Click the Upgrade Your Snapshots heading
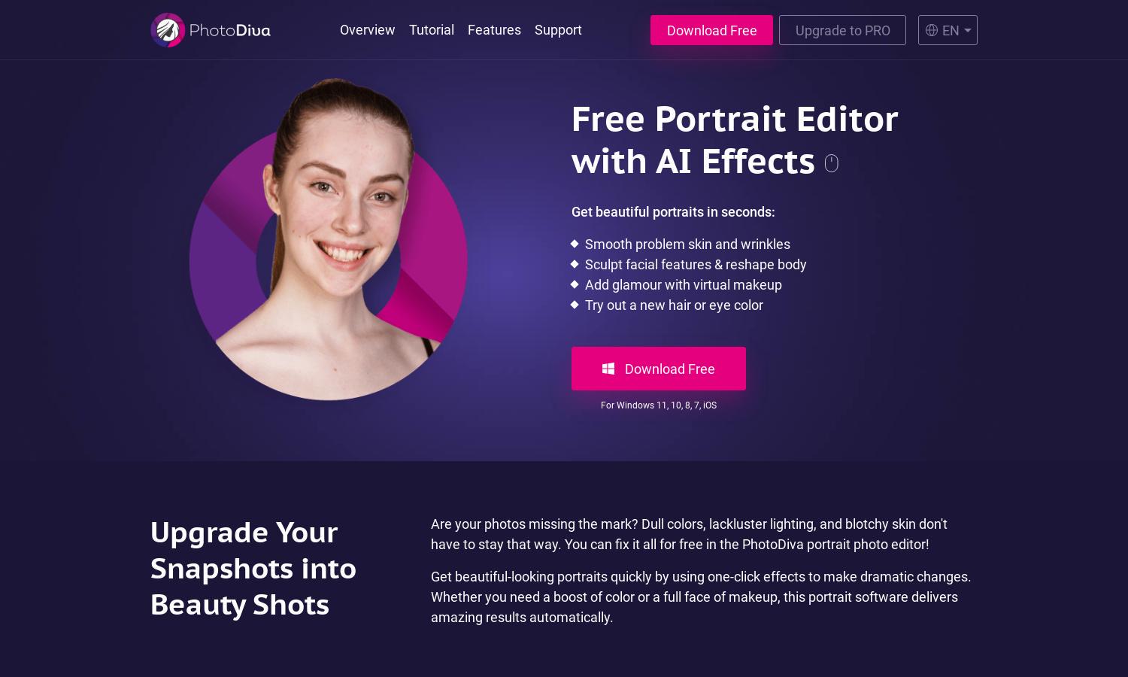 point(253,569)
